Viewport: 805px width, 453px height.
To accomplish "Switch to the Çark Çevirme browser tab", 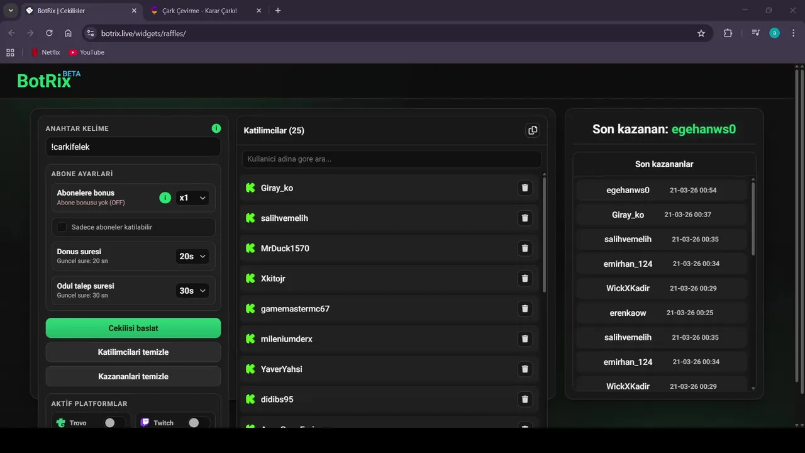I will click(x=206, y=11).
